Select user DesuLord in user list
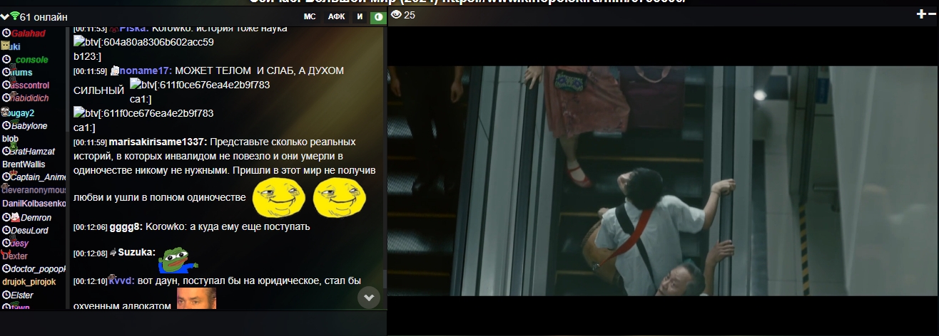This screenshot has width=939, height=336. point(30,230)
